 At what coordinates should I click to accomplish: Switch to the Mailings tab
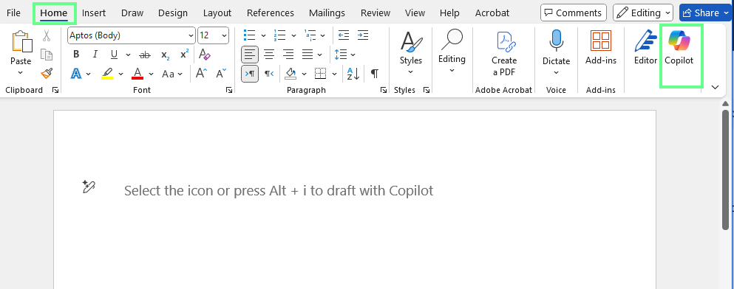[x=327, y=13]
